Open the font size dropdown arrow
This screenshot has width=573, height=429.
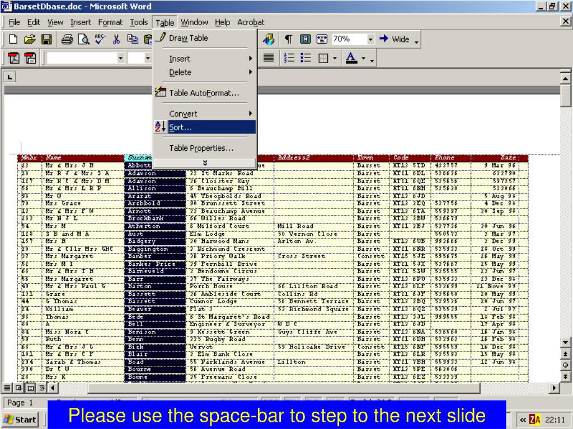(148, 58)
